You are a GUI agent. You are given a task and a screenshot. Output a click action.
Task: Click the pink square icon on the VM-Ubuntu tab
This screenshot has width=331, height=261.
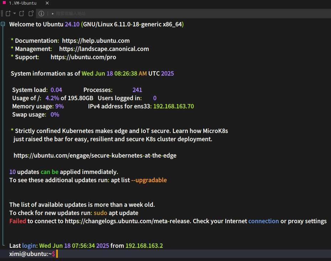[x=4, y=3]
